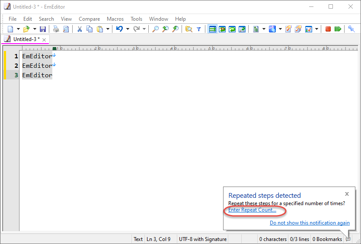
Task: Undo the last action with the blue arrow
Action: 119,29
